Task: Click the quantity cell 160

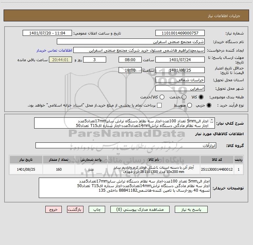Action: [59, 169]
